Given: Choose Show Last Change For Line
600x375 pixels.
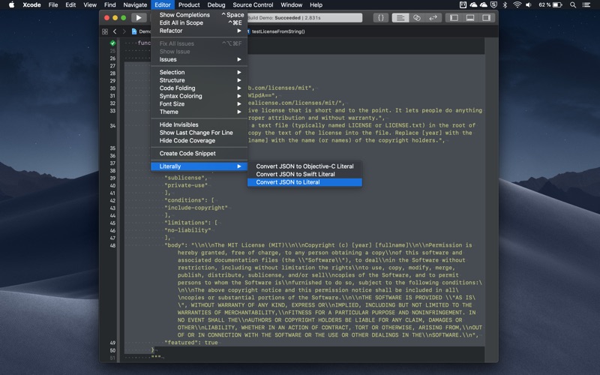Looking at the screenshot, I should tap(199, 133).
